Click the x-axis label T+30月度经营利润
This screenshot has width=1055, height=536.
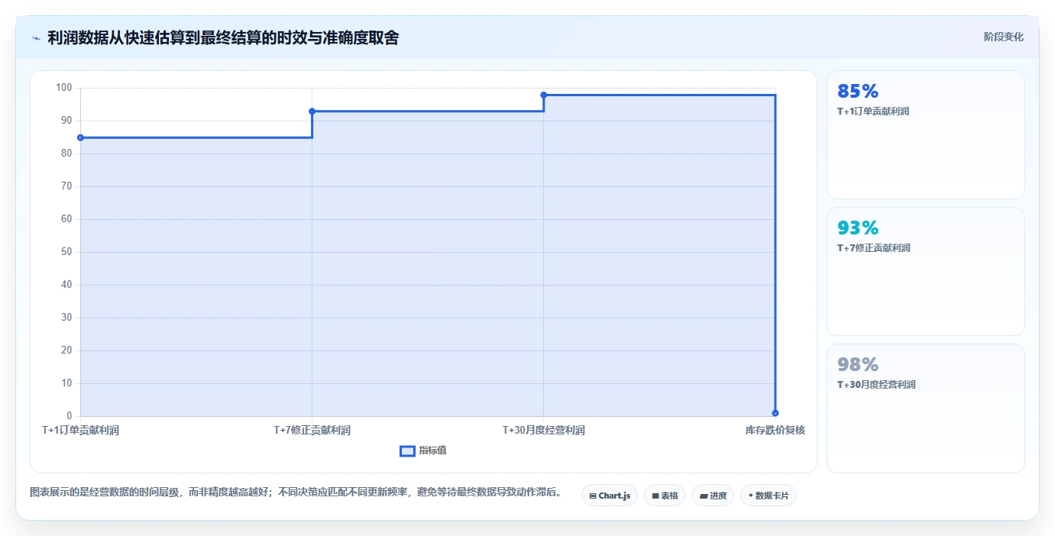[544, 430]
